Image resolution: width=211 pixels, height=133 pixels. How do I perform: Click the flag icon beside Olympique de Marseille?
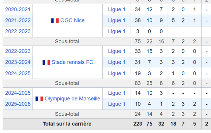39,99
